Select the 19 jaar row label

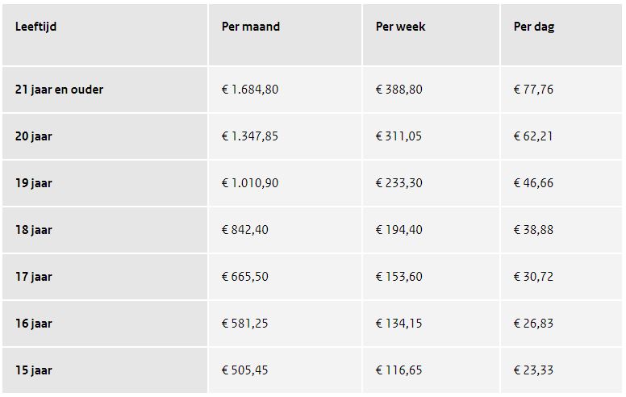[34, 183]
